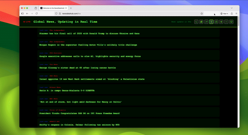
Task: Click the TV screen icon in header
Action: tap(216, 22)
